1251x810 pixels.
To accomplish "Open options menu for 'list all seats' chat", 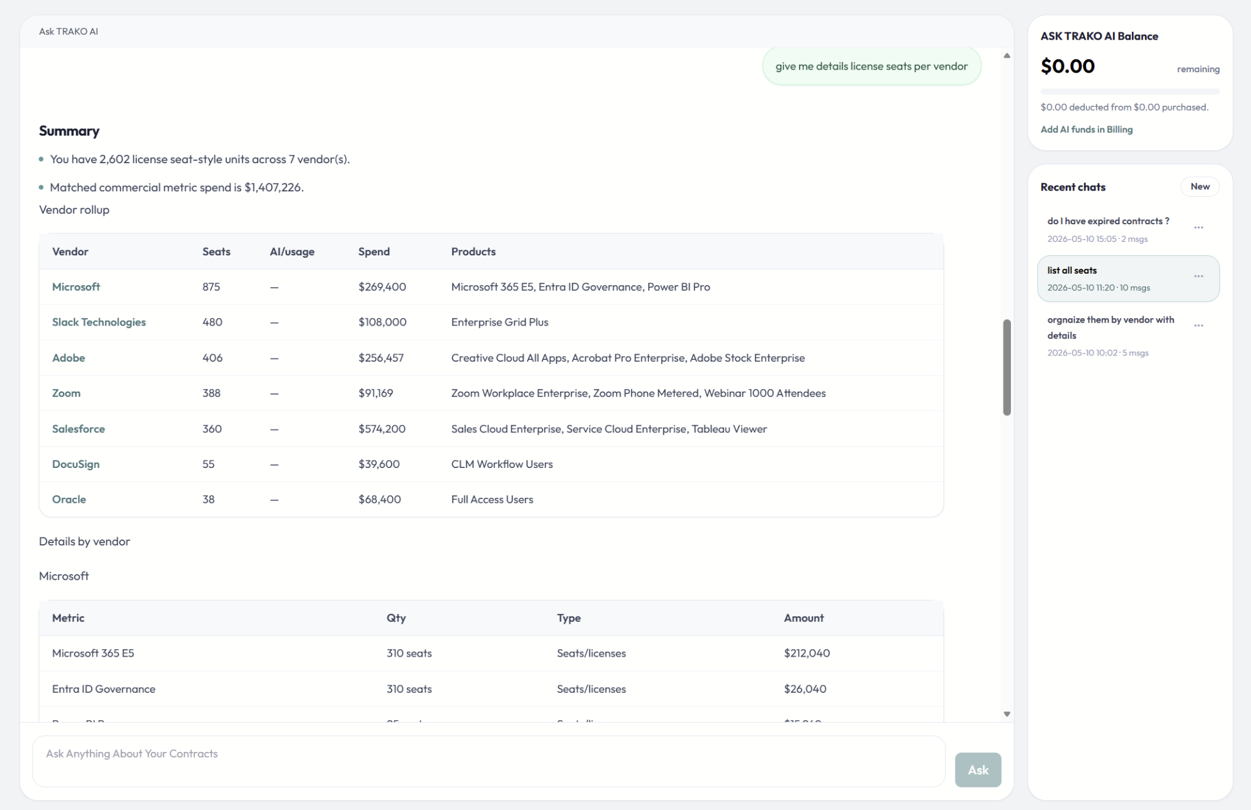I will 1198,276.
